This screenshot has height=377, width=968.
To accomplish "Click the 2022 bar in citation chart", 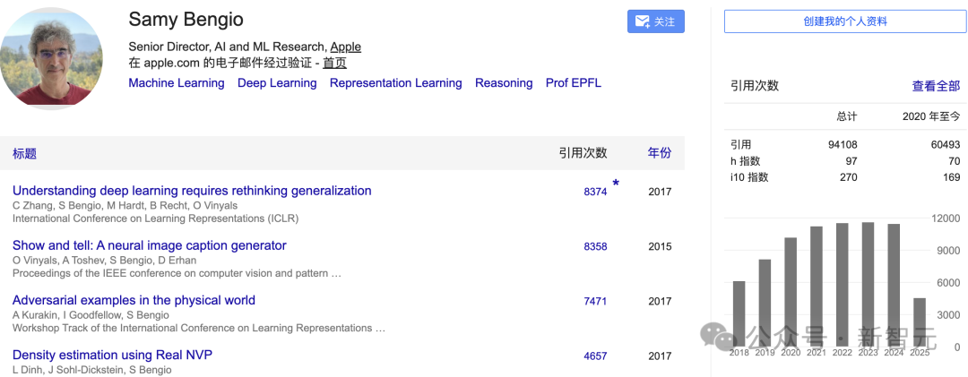I will [x=842, y=285].
